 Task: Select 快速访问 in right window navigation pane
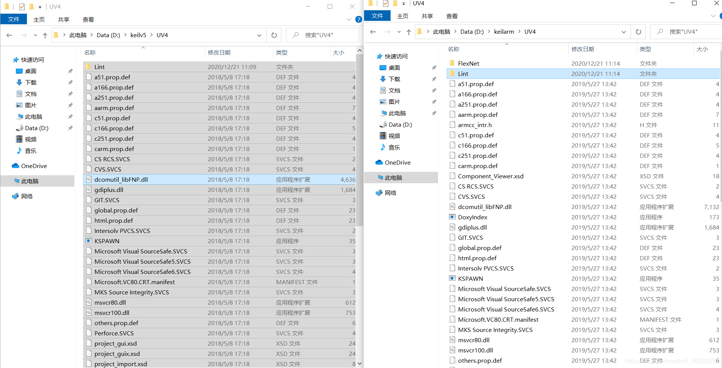[x=396, y=56]
